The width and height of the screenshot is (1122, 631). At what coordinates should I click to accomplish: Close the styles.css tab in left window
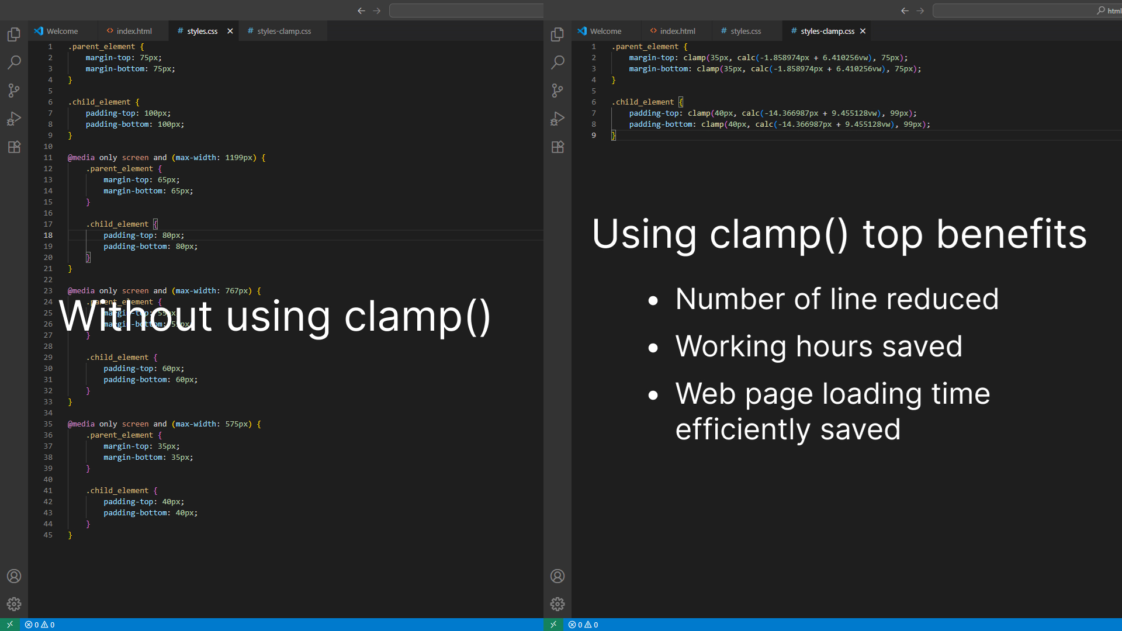[230, 31]
